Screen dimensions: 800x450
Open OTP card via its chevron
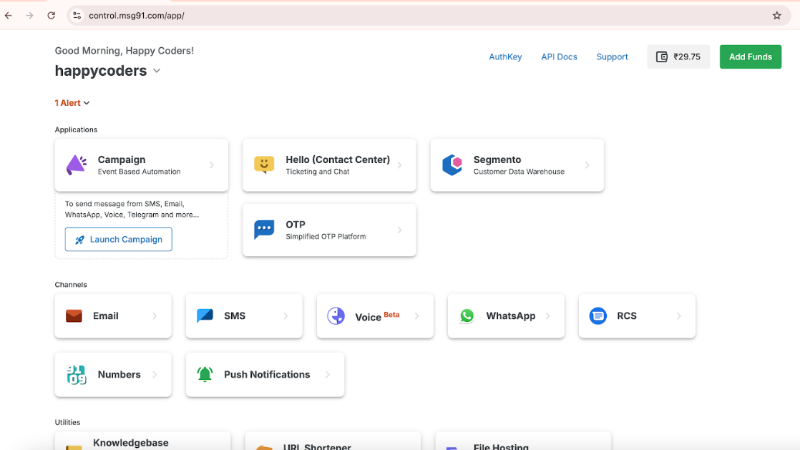(x=399, y=230)
